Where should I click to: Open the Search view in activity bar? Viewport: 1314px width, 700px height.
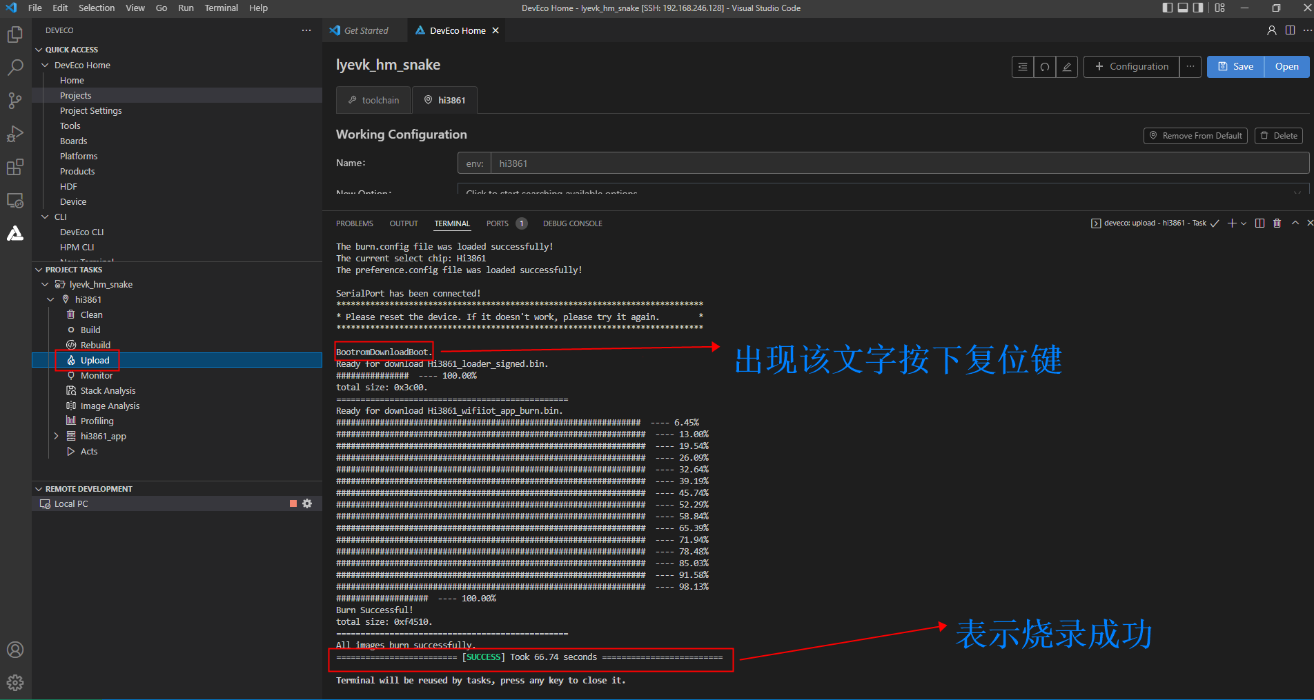tap(15, 67)
